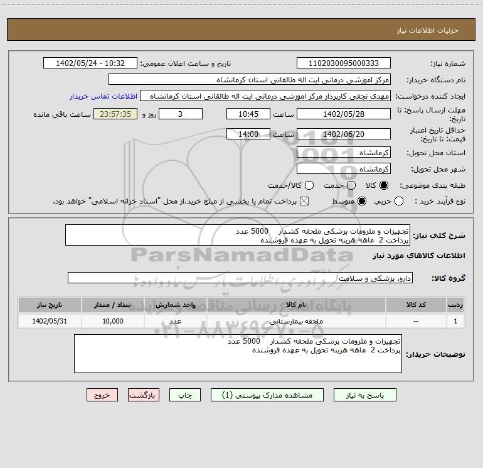Click the delivery city field کرمانشاه
483x468 pixels.
click(344, 168)
